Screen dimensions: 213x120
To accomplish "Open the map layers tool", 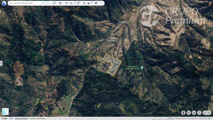I will pos(78,3).
